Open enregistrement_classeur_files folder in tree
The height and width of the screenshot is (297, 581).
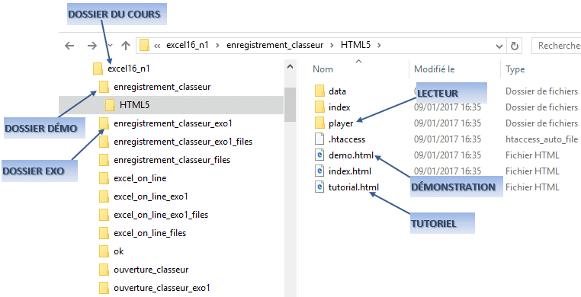tap(172, 160)
